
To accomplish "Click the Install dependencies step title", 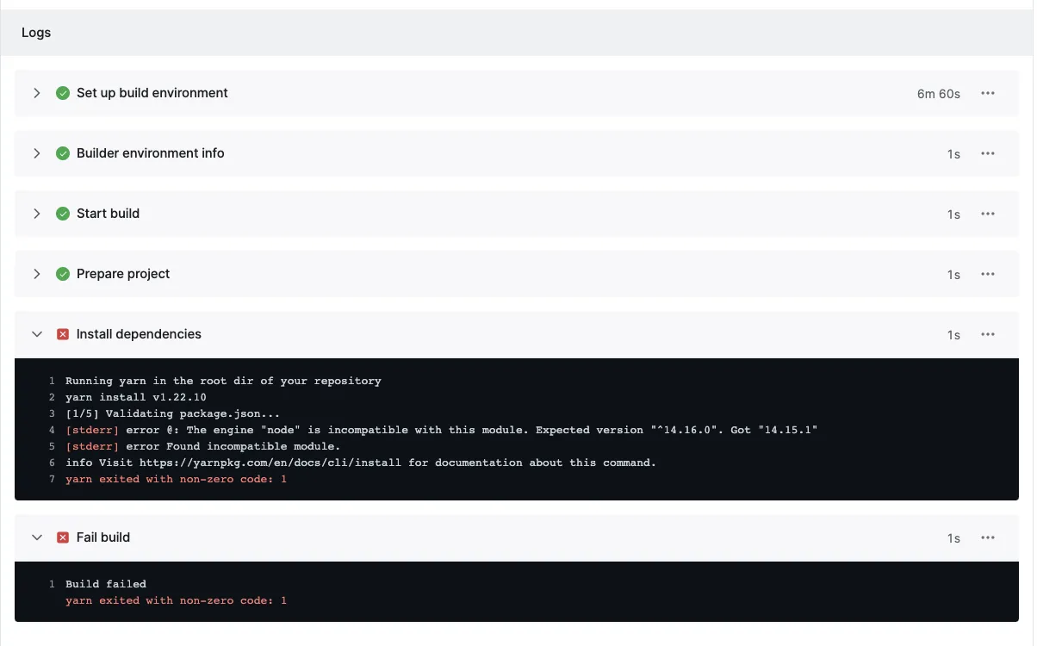I will (139, 334).
